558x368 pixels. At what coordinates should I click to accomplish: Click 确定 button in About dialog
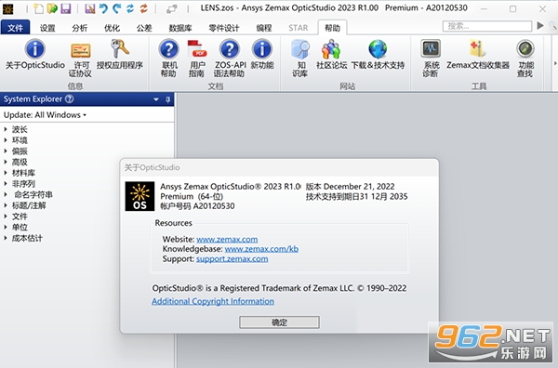279,322
